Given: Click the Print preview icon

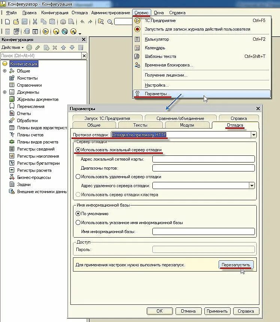Looking at the screenshot, I should [71, 21].
